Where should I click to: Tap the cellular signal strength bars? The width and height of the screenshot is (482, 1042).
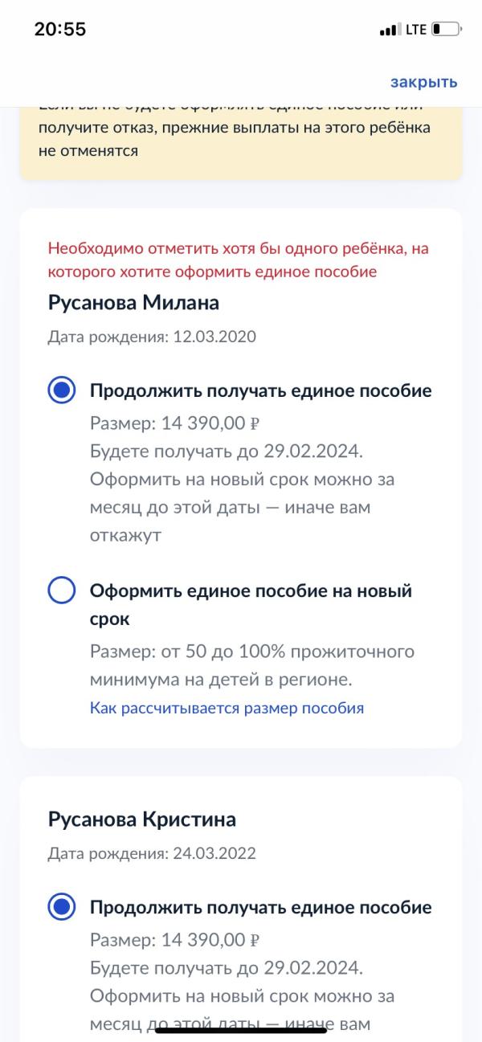pyautogui.click(x=390, y=31)
